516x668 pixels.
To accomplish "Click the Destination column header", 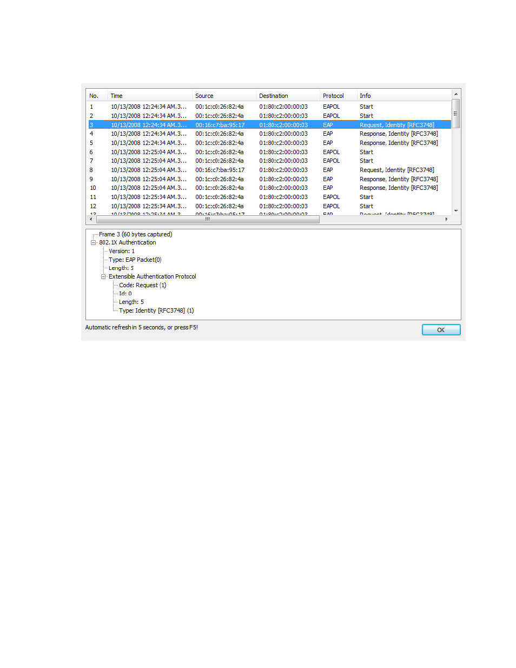I will 288,96.
